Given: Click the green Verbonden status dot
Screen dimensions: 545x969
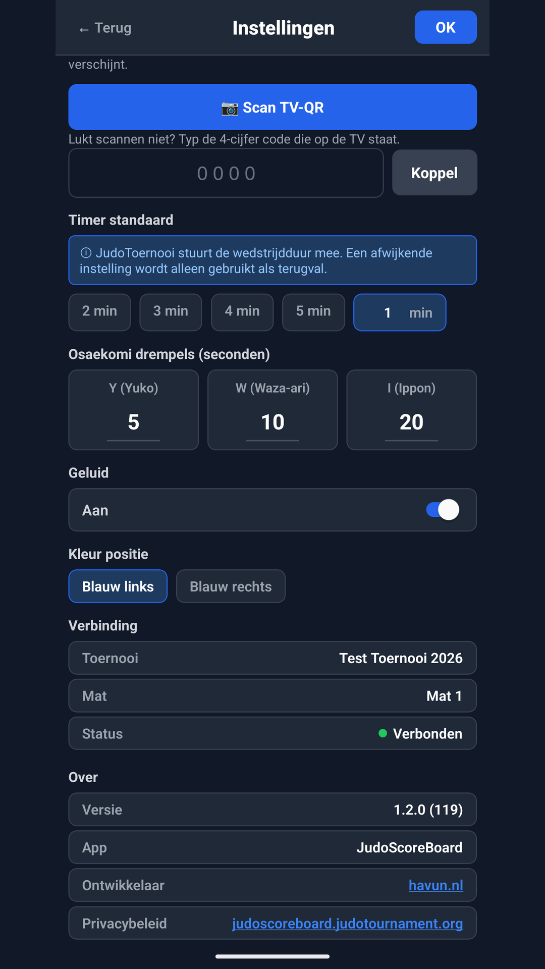Looking at the screenshot, I should point(383,733).
